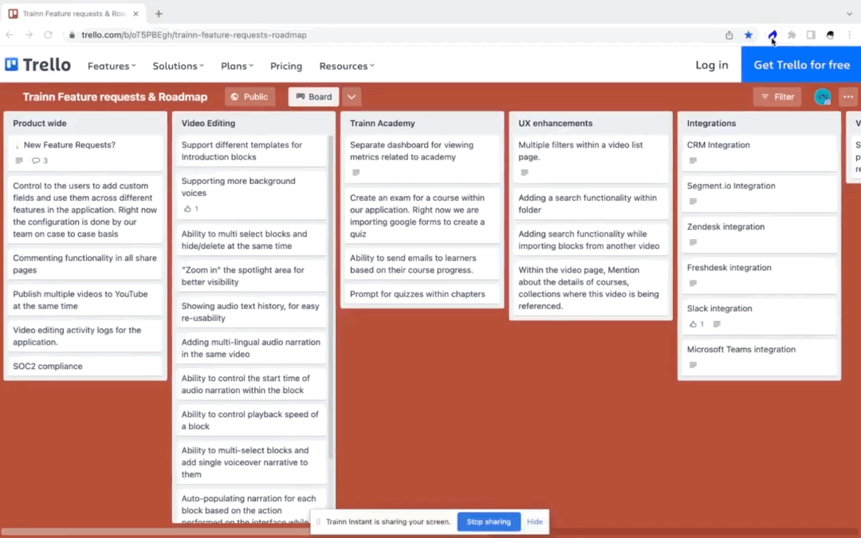This screenshot has width=861, height=538.
Task: Click the Log in link
Action: pos(712,65)
